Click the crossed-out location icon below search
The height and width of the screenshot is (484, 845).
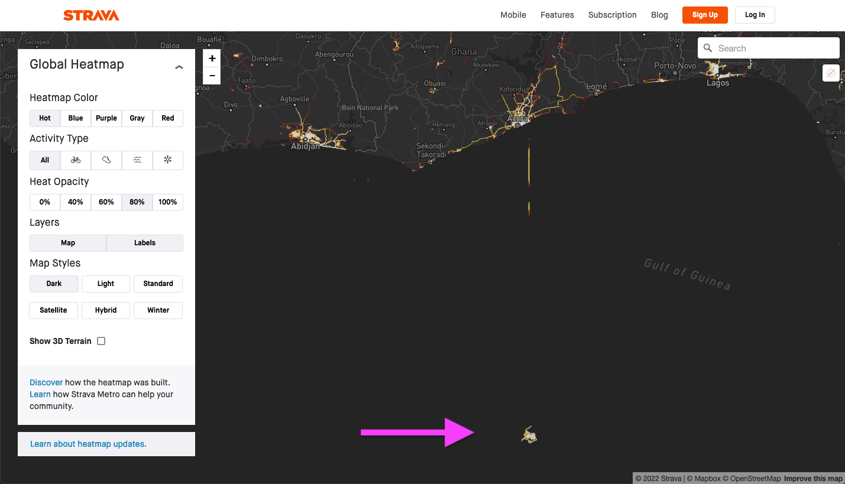[831, 73]
